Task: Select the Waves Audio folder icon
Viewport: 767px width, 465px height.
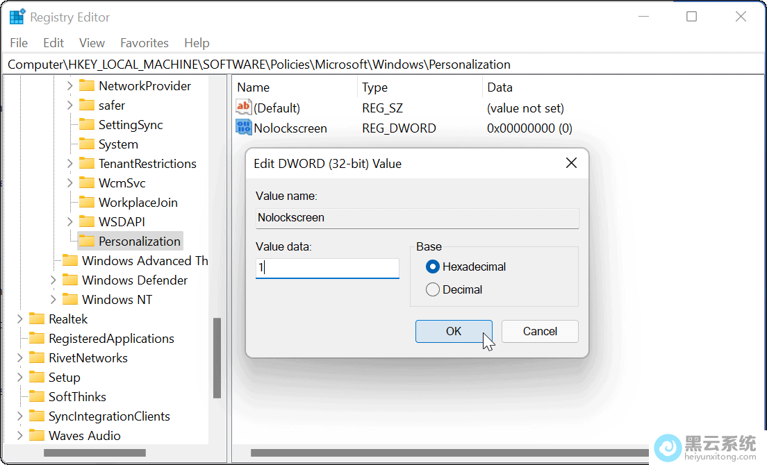Action: click(x=37, y=436)
